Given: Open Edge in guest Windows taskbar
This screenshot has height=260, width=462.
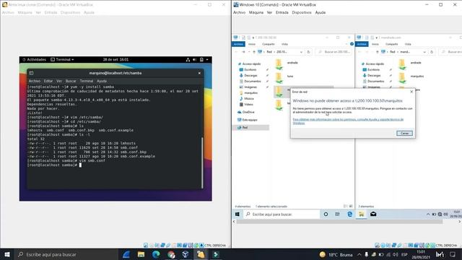Looking at the screenshot, I should coord(349,214).
